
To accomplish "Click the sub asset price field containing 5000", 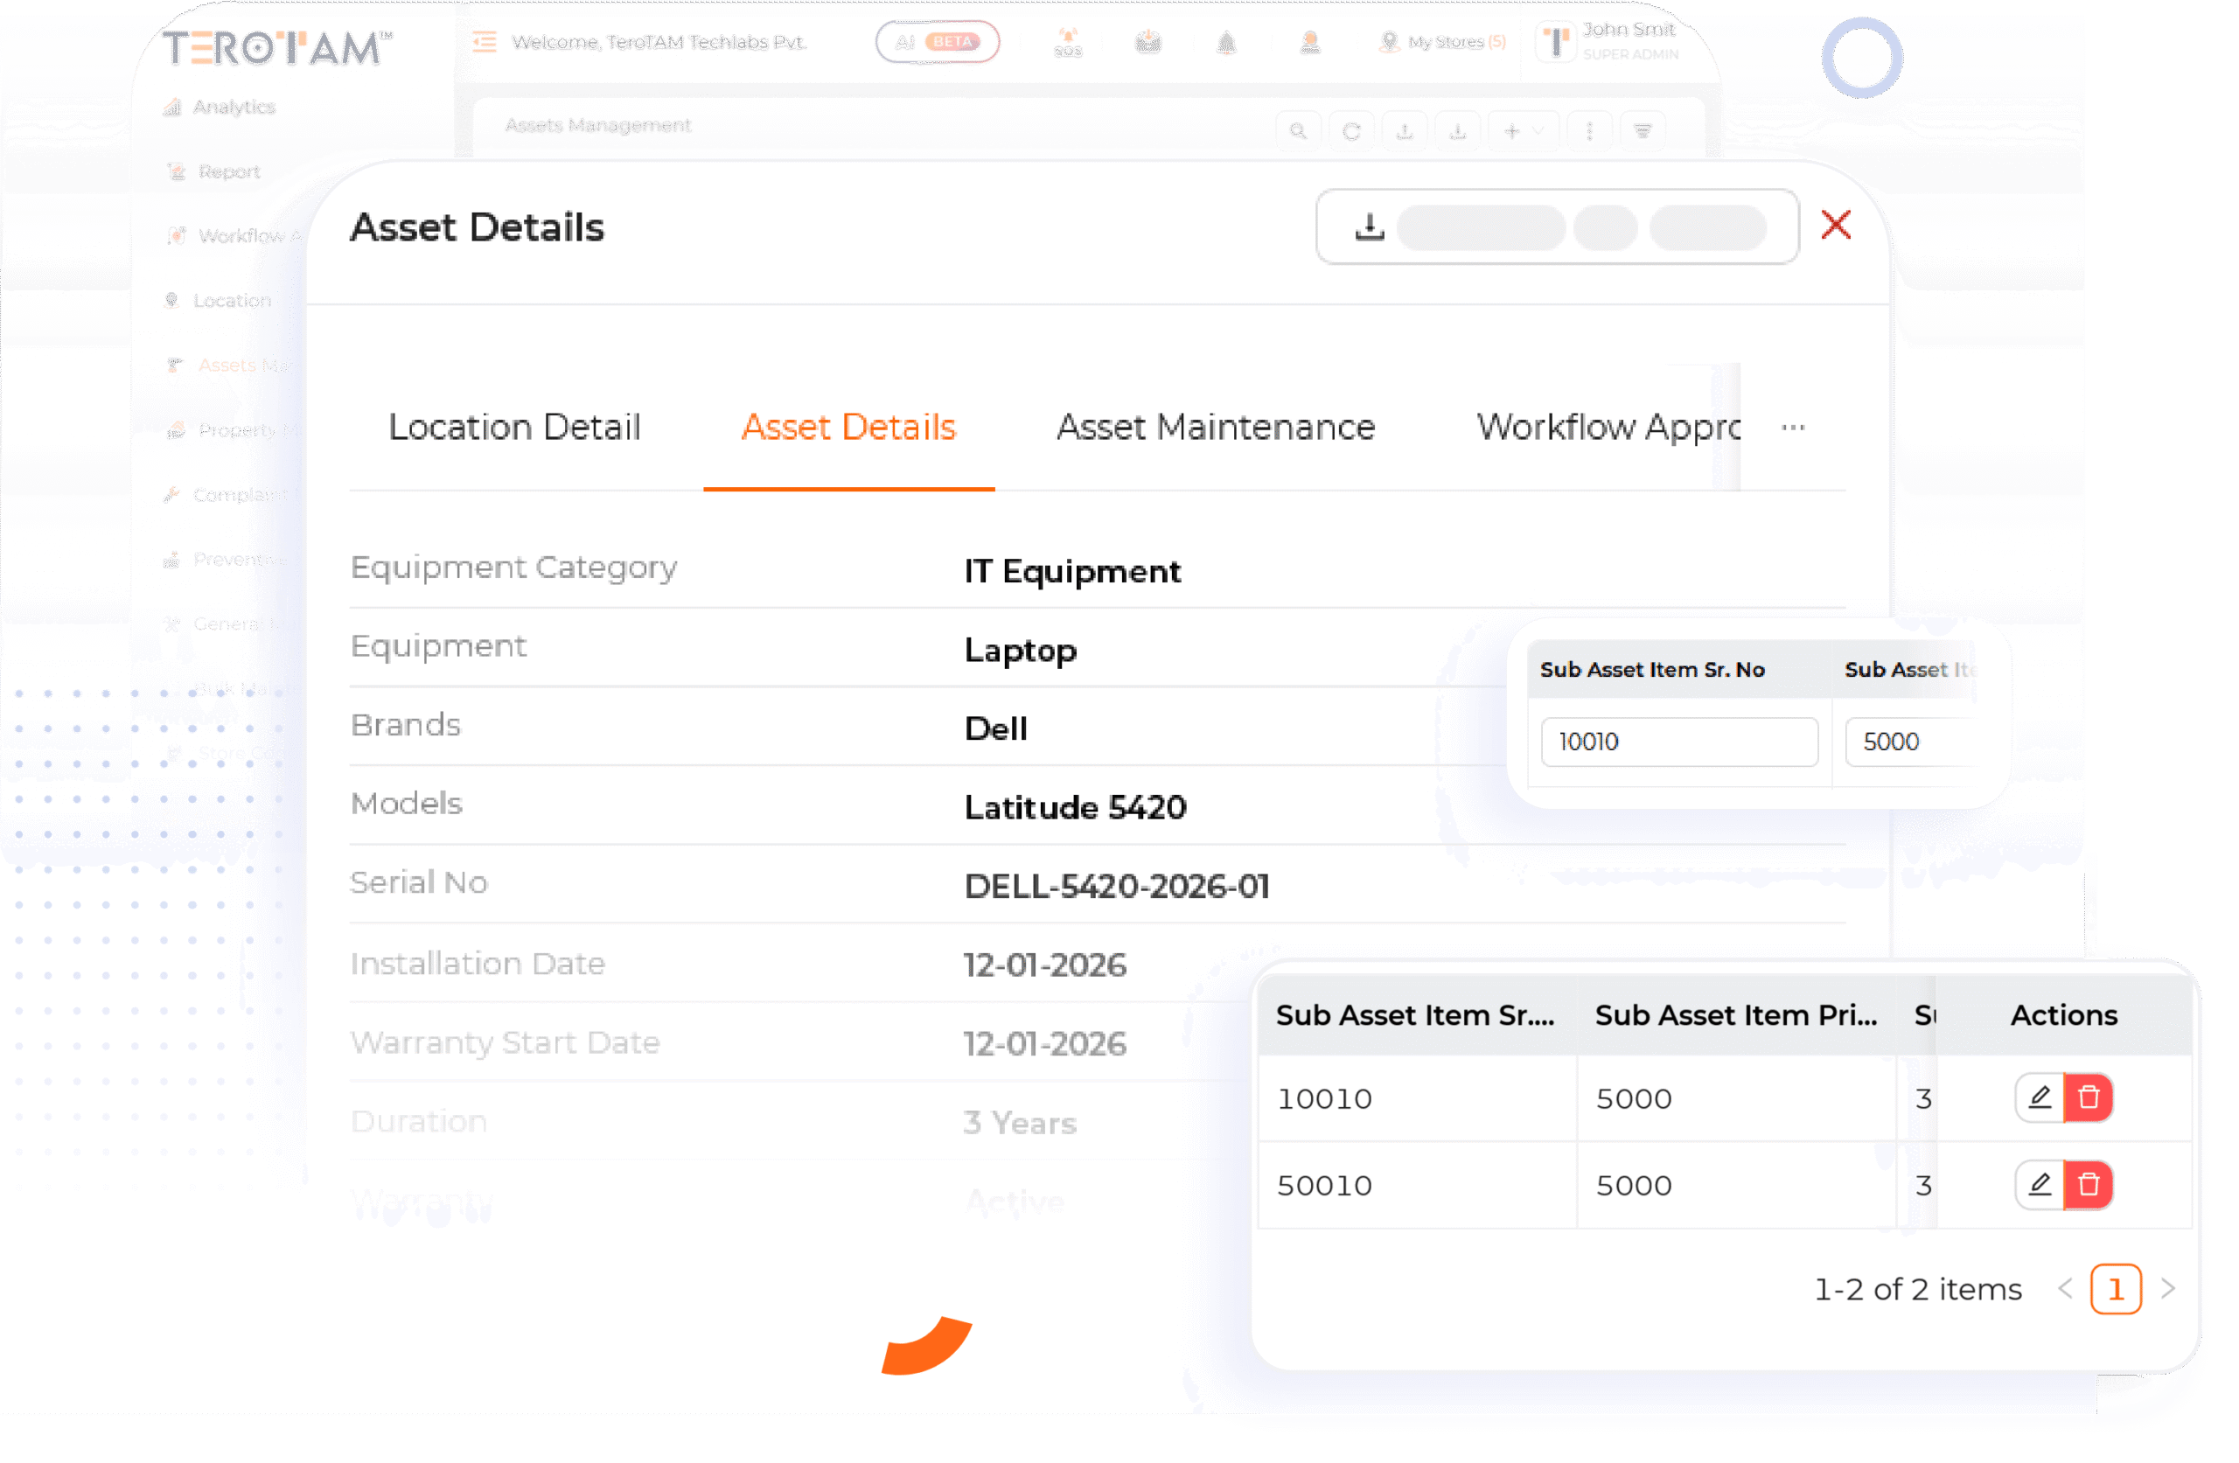I will (1910, 742).
